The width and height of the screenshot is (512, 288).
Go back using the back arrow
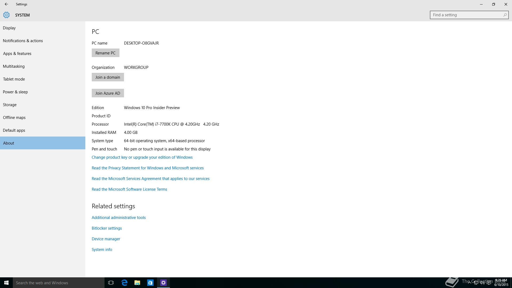[6, 4]
